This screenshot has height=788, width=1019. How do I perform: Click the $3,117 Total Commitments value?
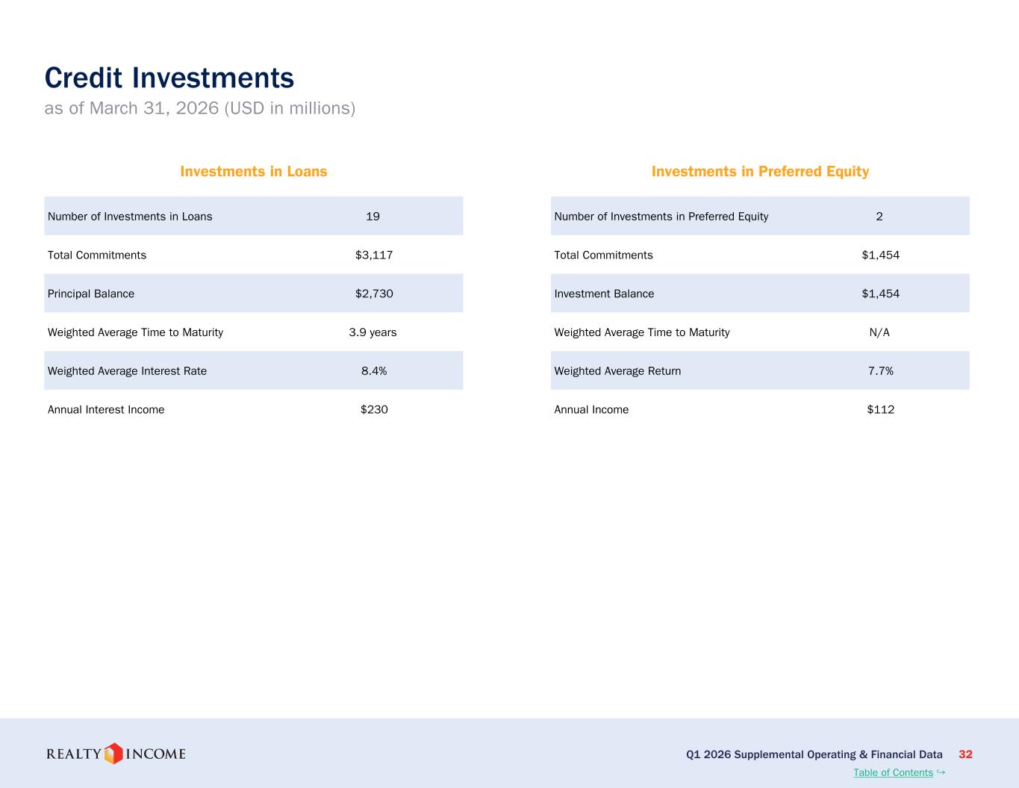[374, 255]
